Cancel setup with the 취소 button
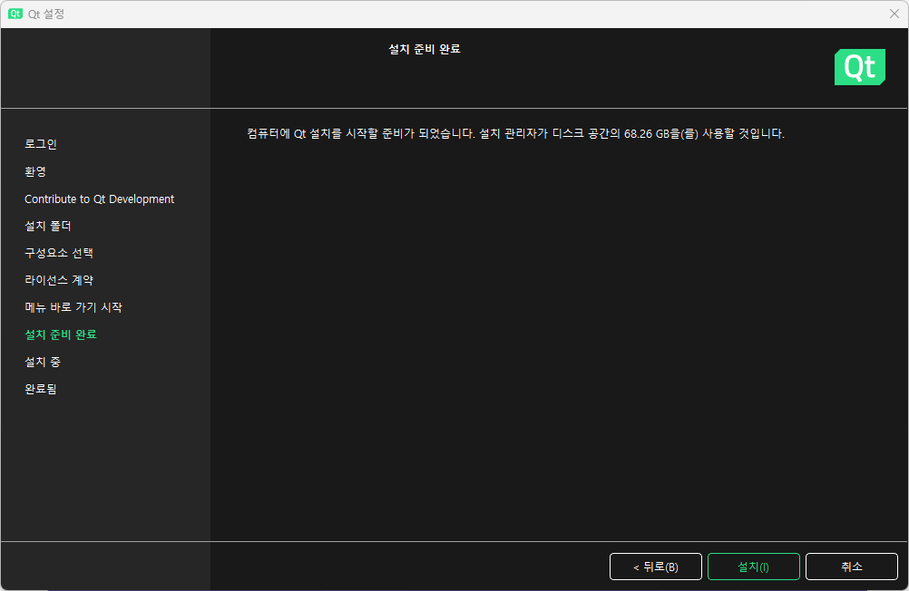909x591 pixels. coord(852,567)
